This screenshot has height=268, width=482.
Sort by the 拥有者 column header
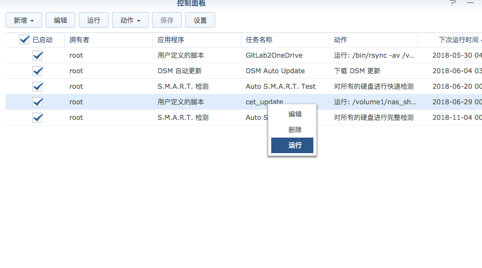[79, 40]
